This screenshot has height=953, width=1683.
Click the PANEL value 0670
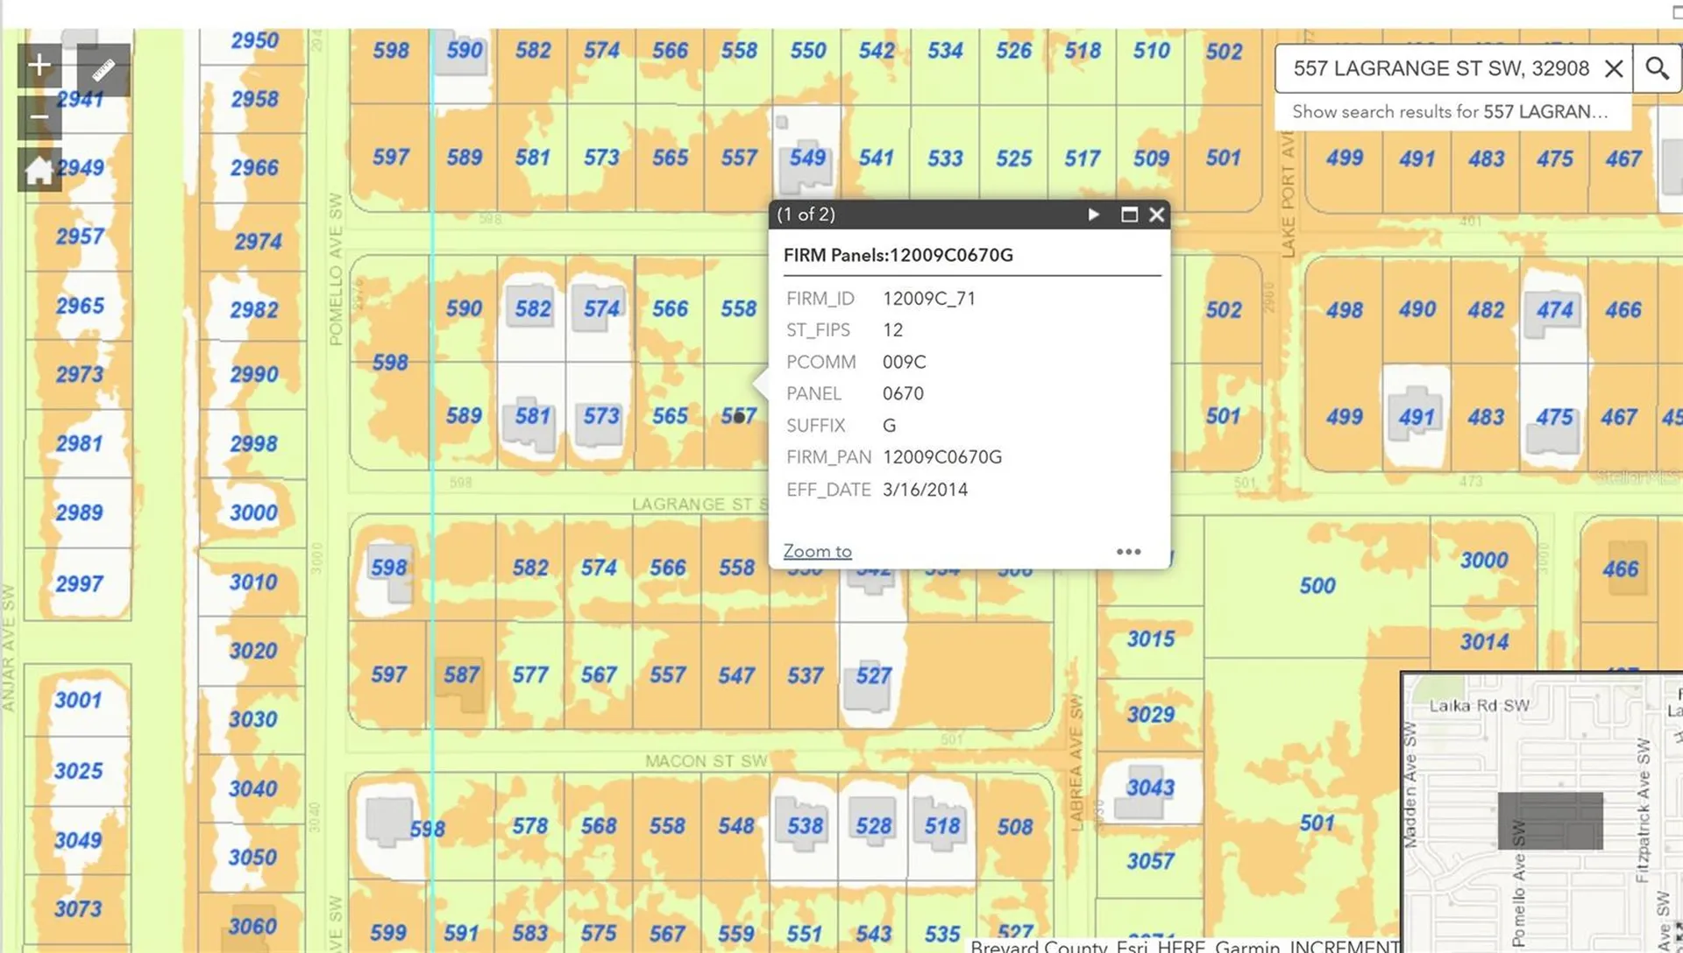903,394
